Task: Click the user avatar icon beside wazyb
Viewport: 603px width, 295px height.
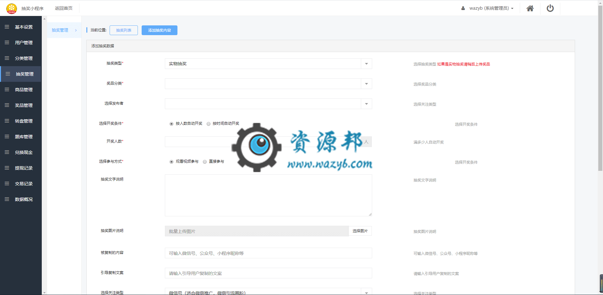Action: tap(463, 8)
